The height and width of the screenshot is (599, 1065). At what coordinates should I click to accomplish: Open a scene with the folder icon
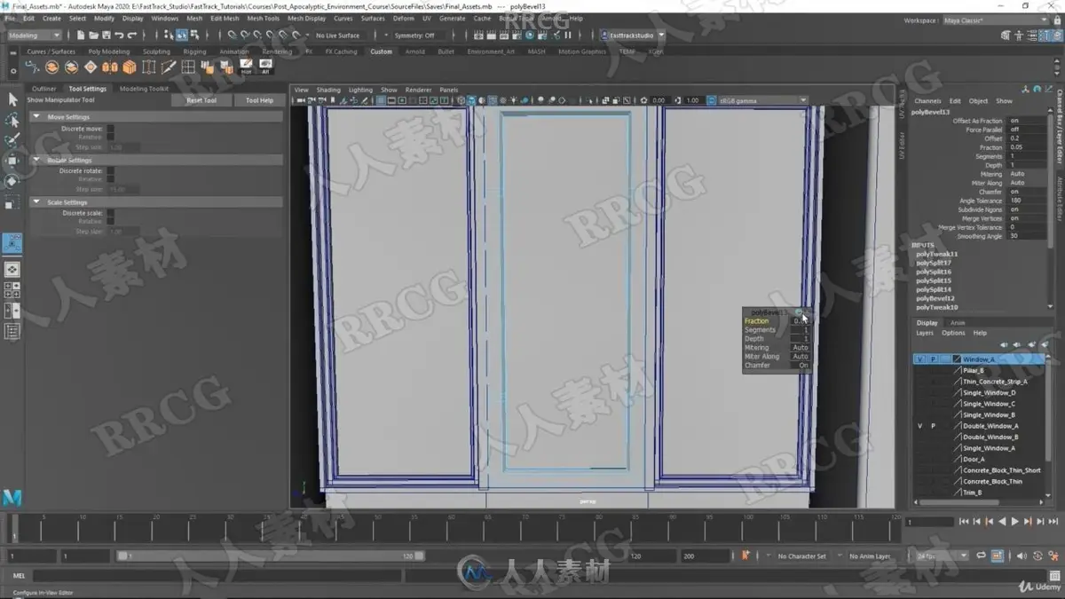coord(93,35)
